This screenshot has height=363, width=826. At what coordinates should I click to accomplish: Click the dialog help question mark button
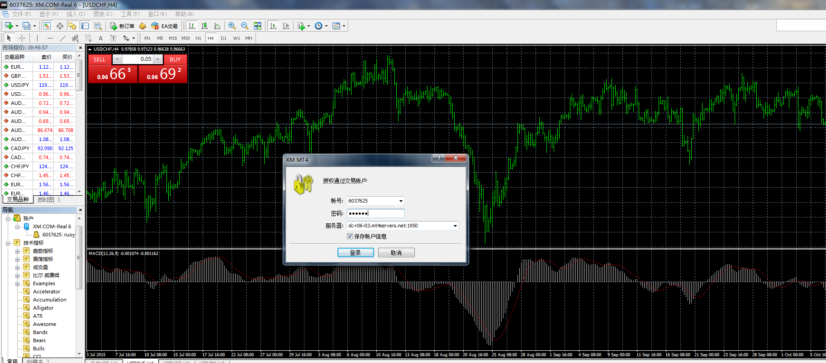coord(438,158)
